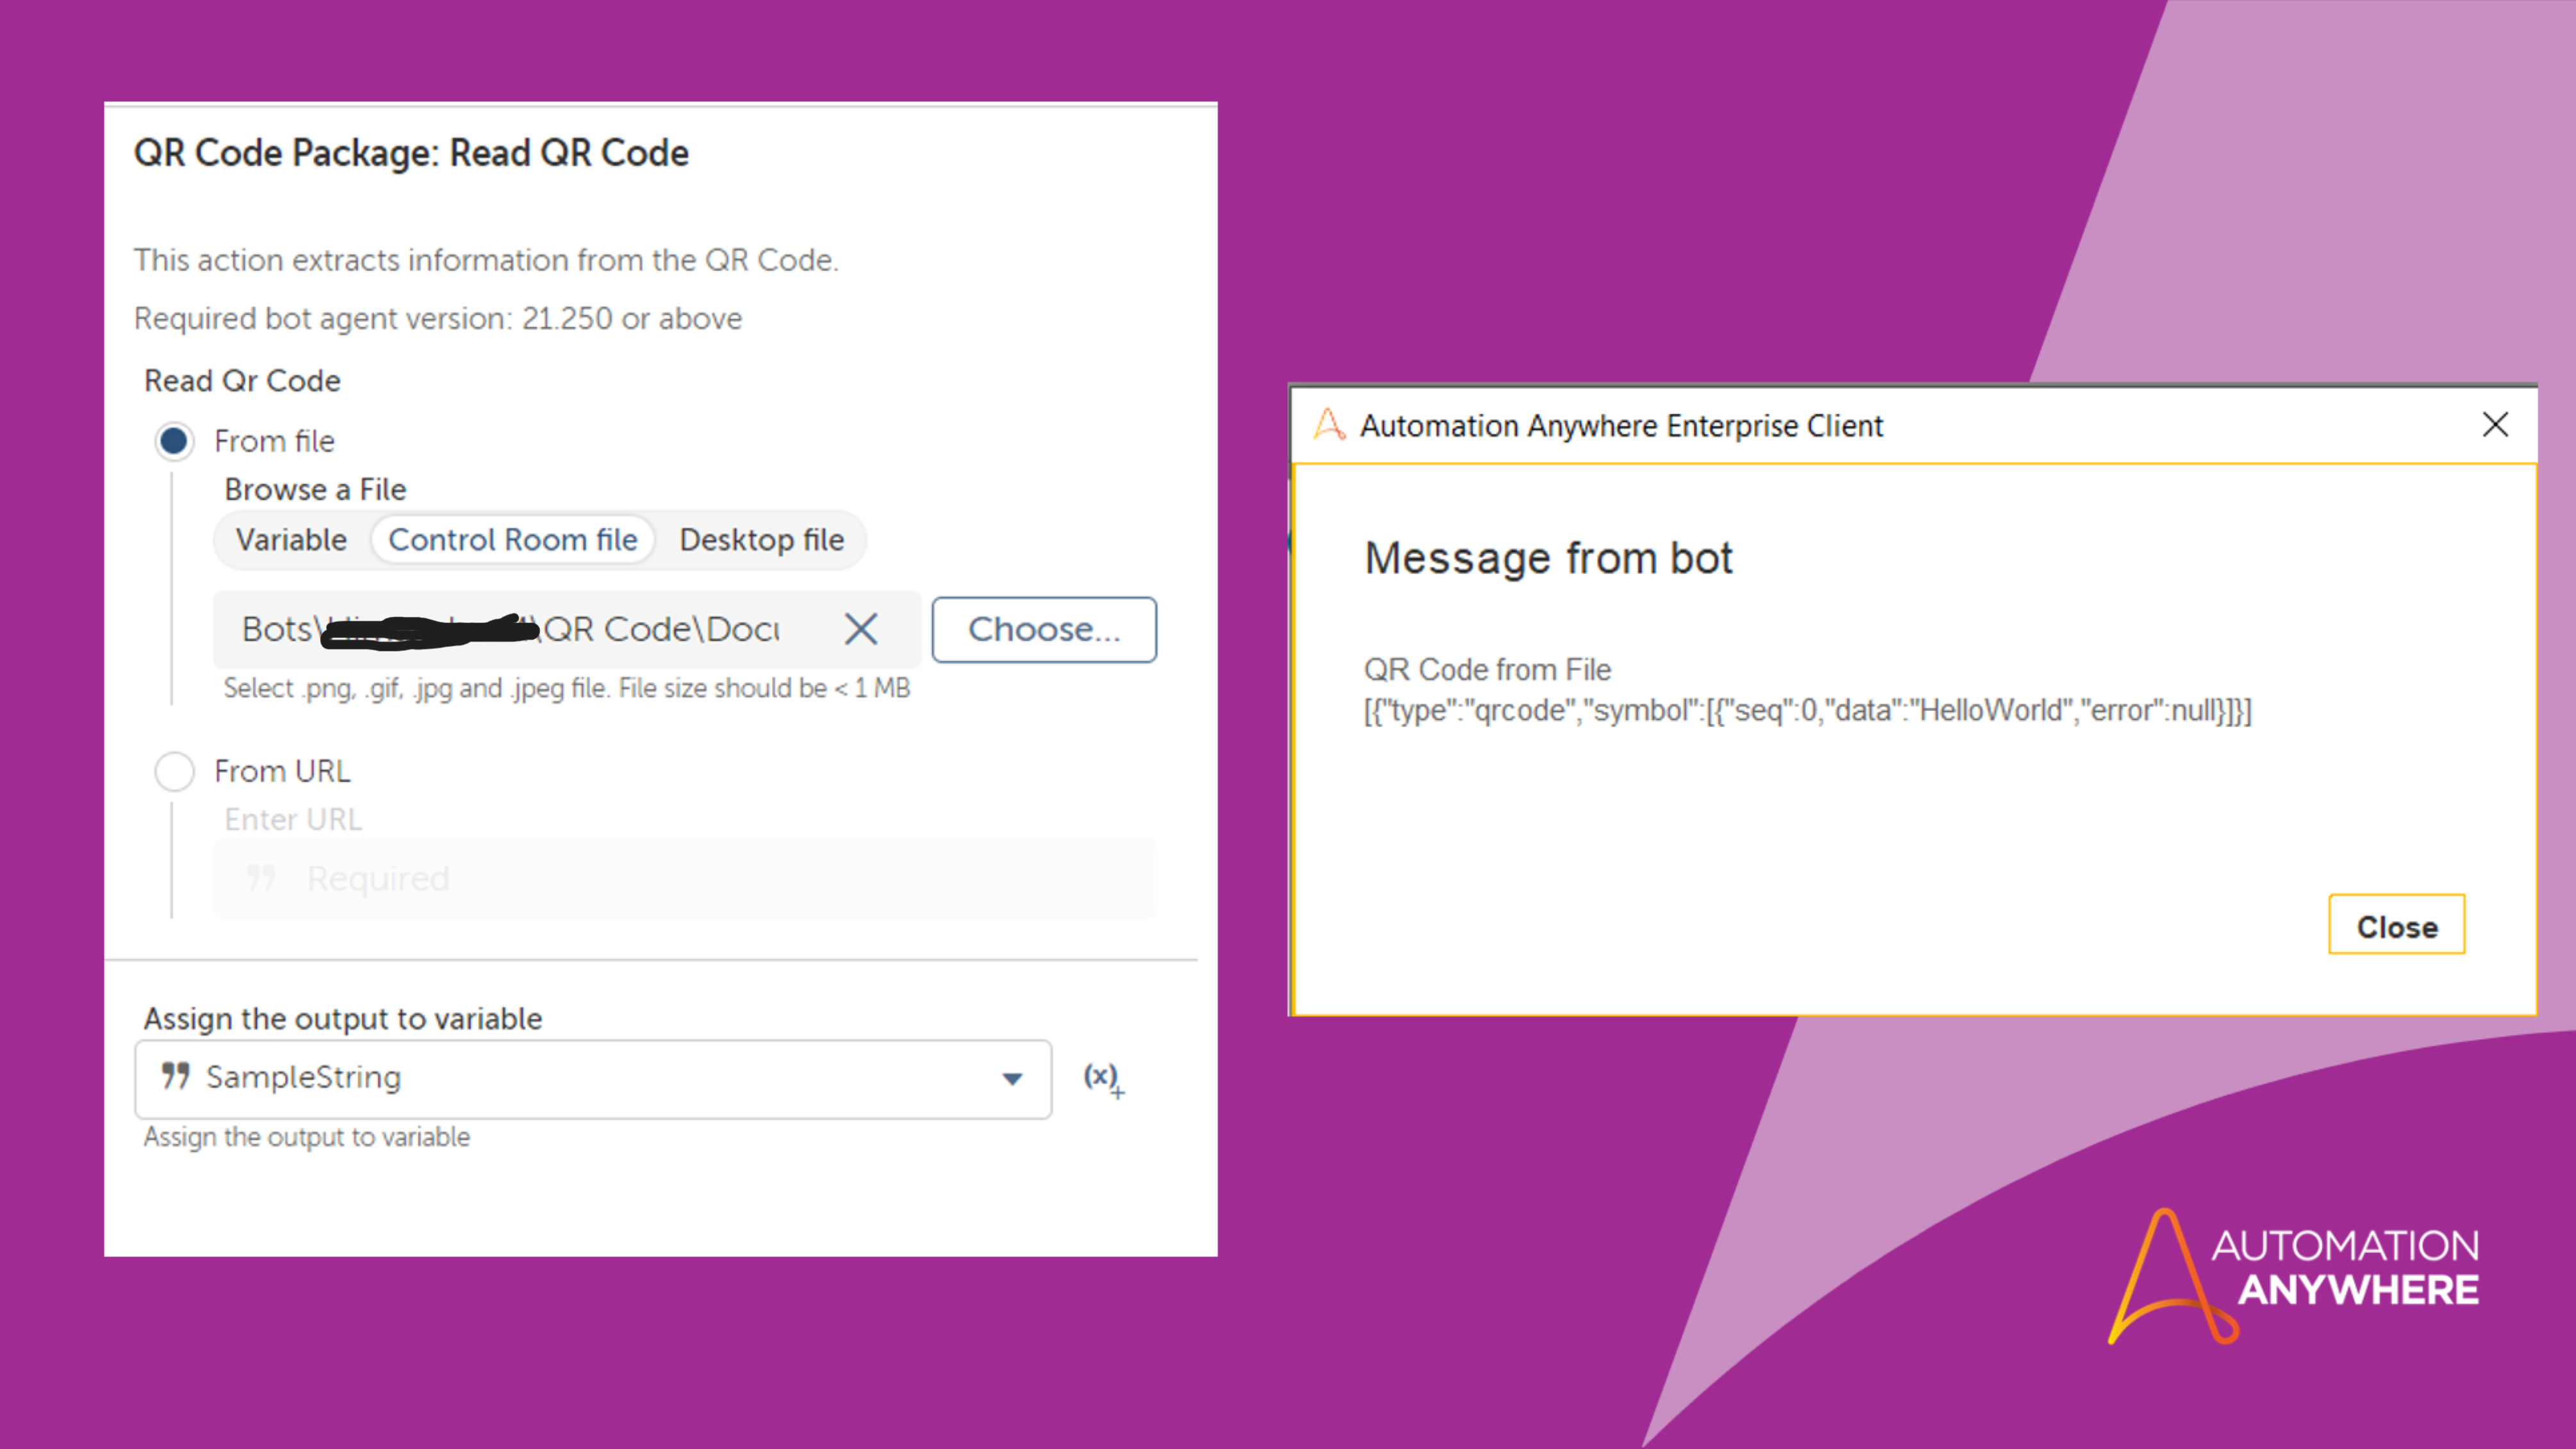Image resolution: width=2576 pixels, height=1449 pixels.
Task: Select the From URL radio button
Action: [x=174, y=771]
